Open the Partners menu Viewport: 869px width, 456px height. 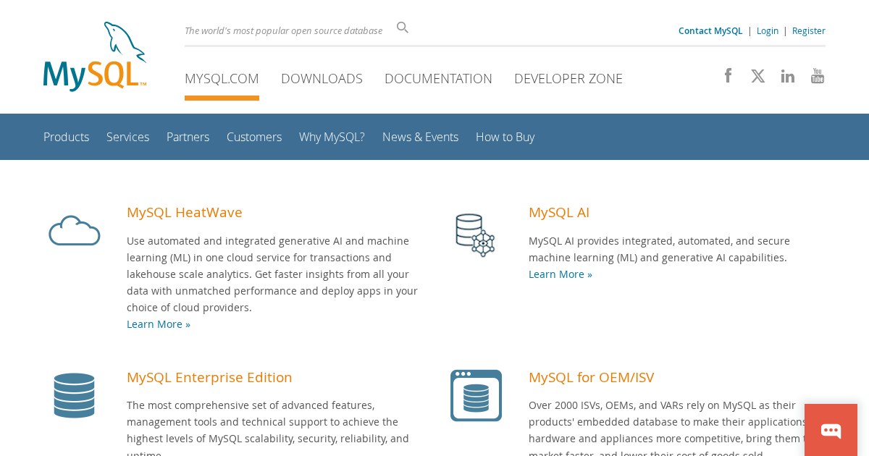tap(188, 137)
